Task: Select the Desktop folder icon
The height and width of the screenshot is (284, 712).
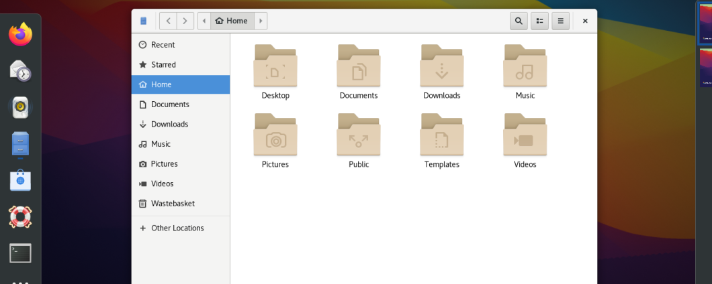Action: point(275,66)
